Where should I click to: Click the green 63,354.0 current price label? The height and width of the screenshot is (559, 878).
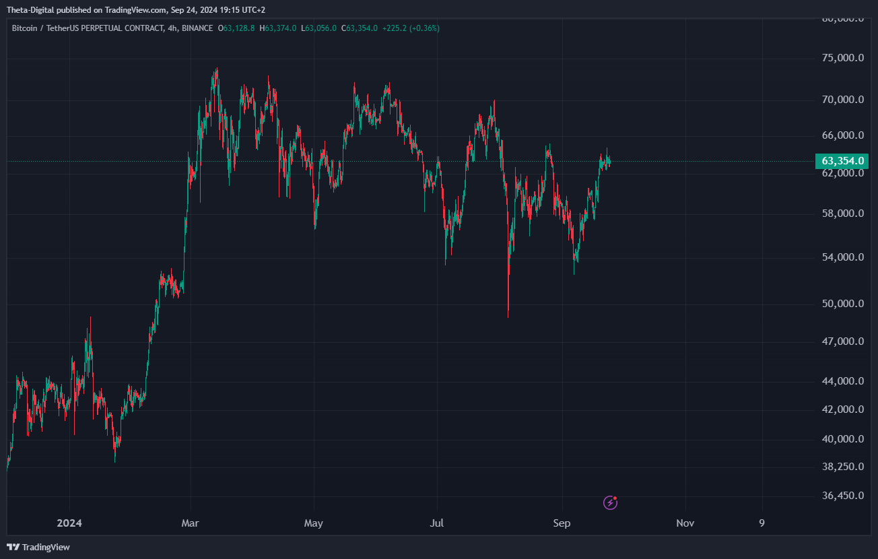(842, 161)
